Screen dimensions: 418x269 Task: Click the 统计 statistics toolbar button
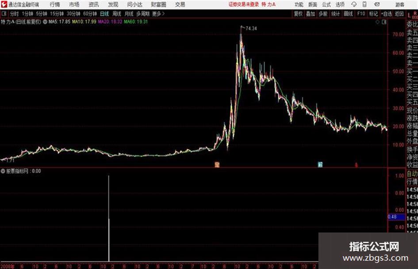tap(335, 14)
